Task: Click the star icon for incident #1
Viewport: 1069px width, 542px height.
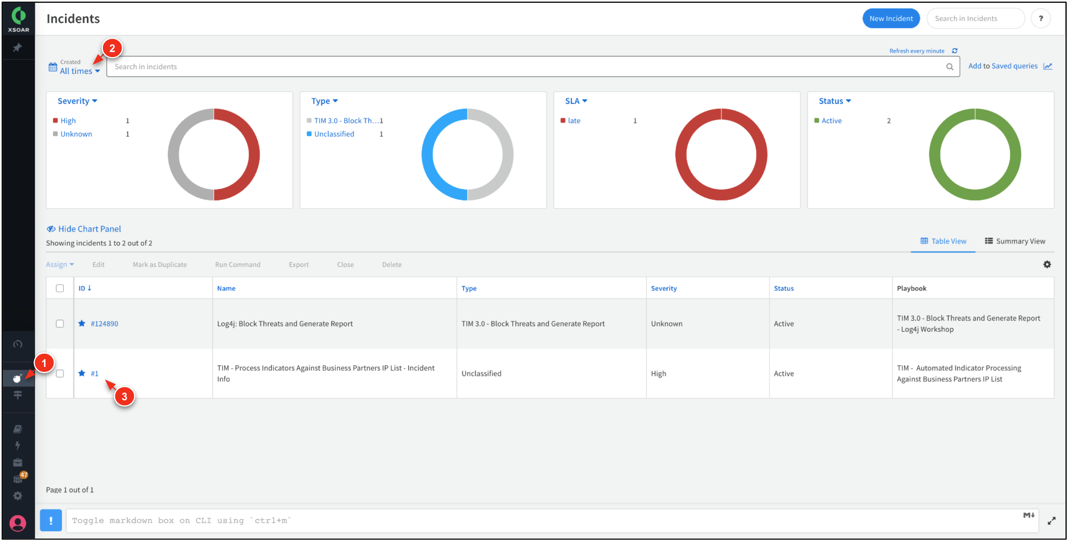Action: click(x=82, y=373)
